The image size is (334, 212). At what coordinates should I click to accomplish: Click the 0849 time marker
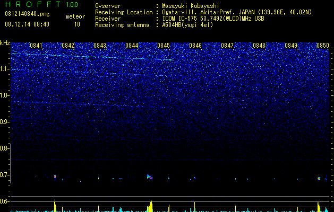point(291,46)
